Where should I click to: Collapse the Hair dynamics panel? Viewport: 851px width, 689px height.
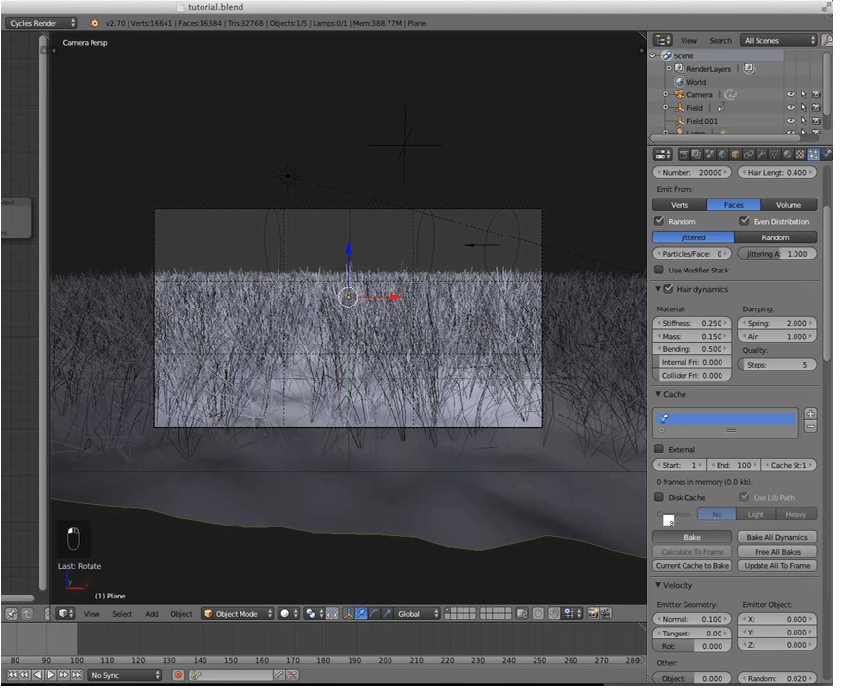(658, 289)
